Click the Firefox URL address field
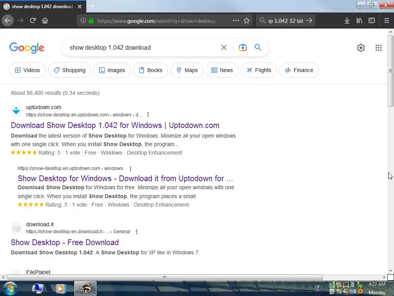The height and width of the screenshot is (296, 394). pos(161,21)
